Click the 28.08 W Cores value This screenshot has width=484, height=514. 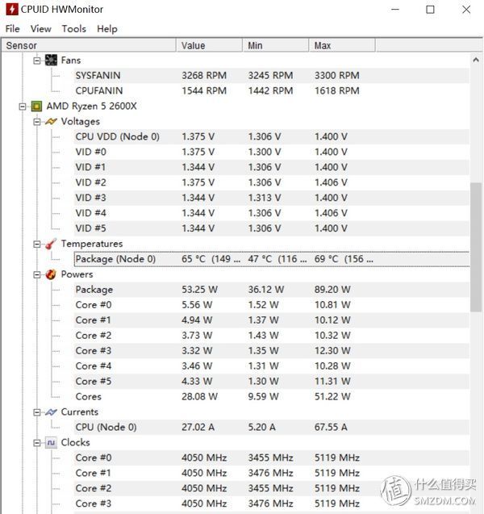click(199, 397)
